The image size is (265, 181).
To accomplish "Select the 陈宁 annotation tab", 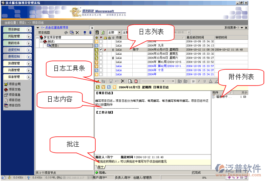I will point(101,167).
